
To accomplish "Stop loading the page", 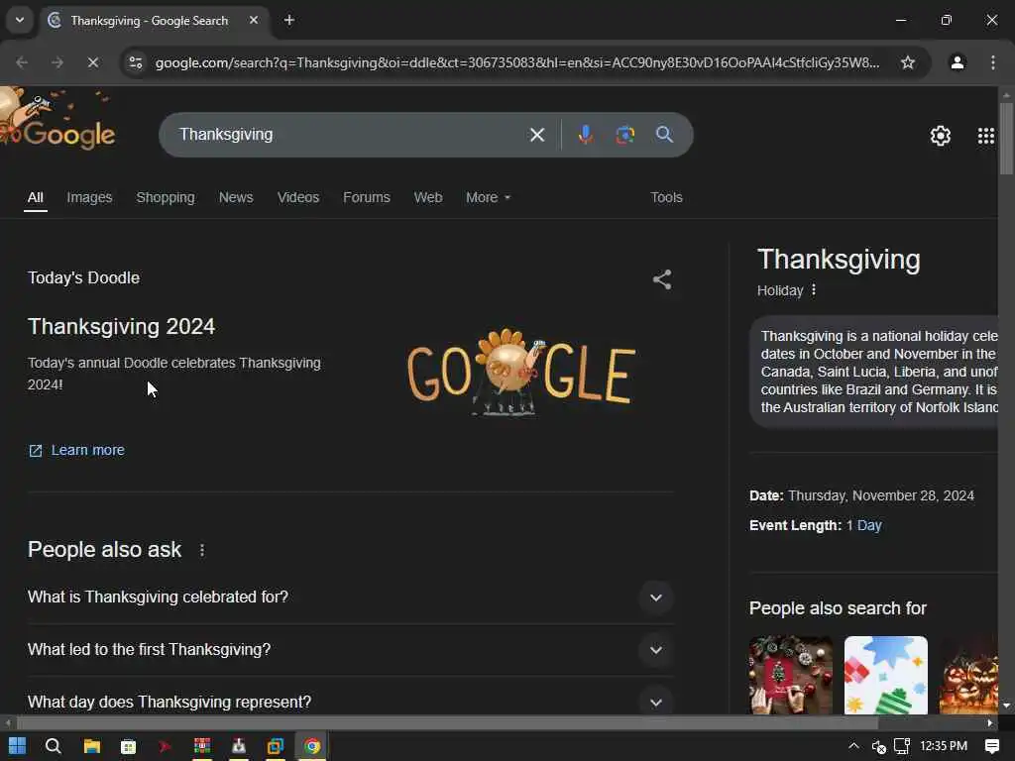I will 92,62.
